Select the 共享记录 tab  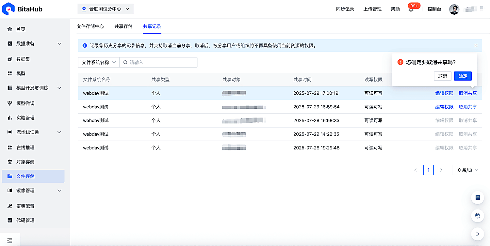(x=152, y=26)
